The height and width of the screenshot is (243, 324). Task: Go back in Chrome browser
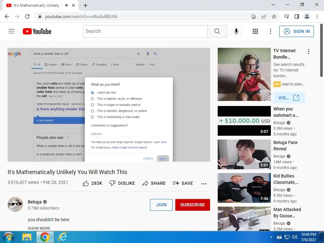click(x=7, y=16)
